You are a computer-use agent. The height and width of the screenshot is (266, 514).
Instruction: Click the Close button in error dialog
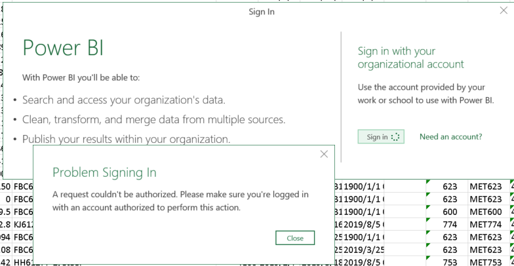pos(295,238)
